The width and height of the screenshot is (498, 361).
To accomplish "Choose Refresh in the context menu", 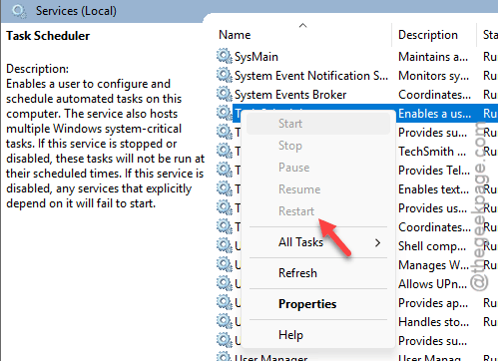I will coord(318,273).
